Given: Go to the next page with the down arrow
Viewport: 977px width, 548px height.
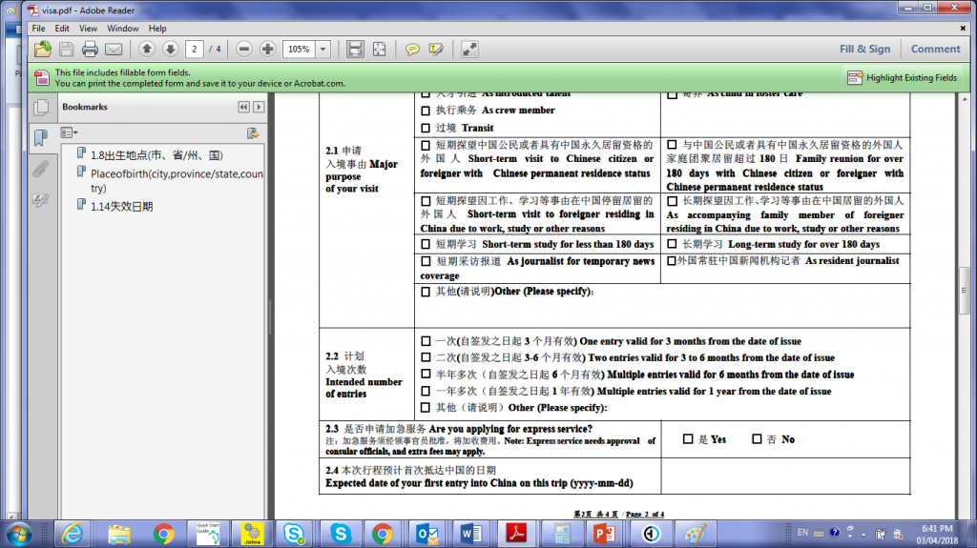Looking at the screenshot, I should click(170, 49).
